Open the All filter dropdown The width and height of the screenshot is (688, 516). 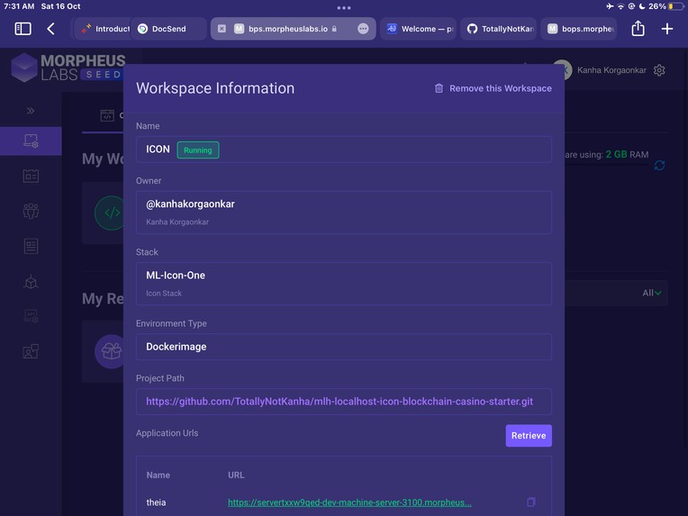pos(652,293)
